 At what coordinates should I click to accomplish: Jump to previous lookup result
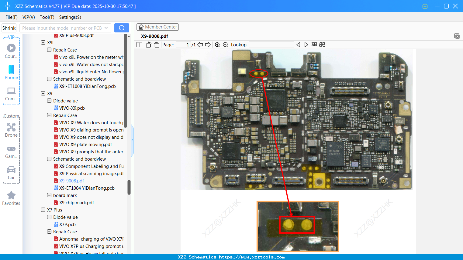pyautogui.click(x=298, y=45)
